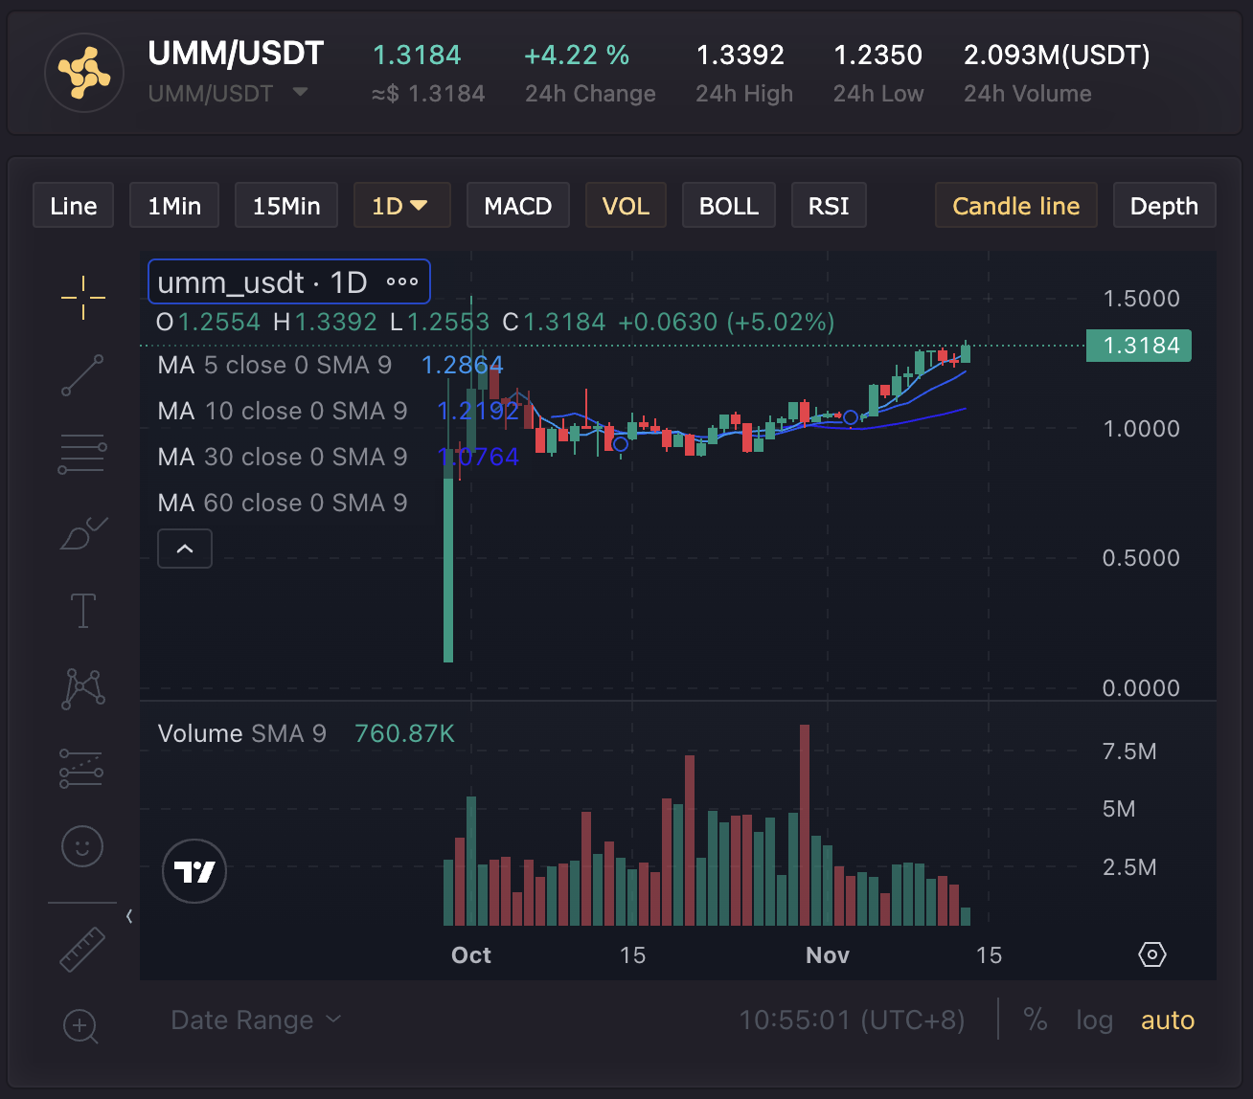Toggle the VOL indicator
1253x1099 pixels.
click(x=626, y=206)
